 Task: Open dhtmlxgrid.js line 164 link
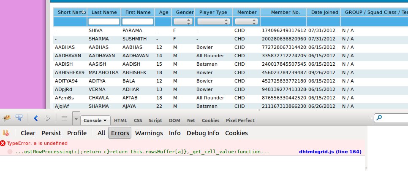pyautogui.click(x=330, y=152)
